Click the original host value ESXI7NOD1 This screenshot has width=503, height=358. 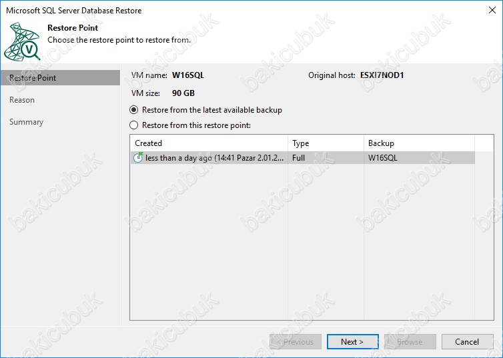pos(382,75)
